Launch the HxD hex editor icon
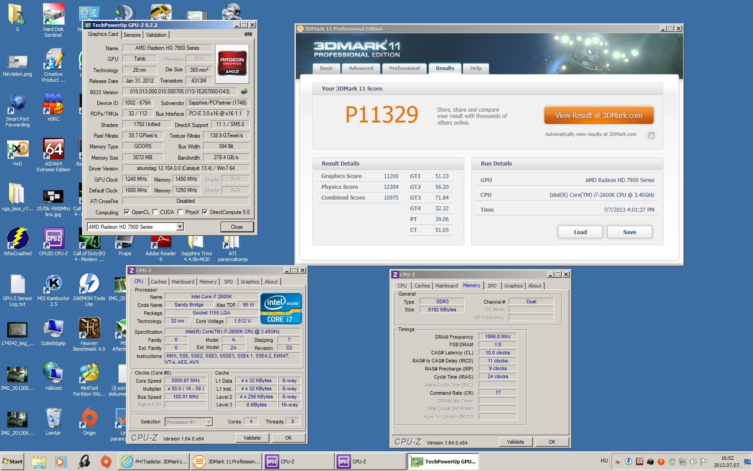This screenshot has height=471, width=753. point(17,153)
